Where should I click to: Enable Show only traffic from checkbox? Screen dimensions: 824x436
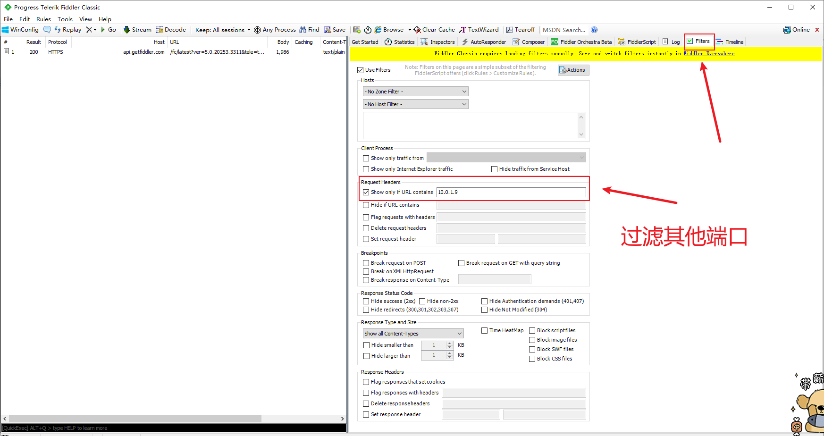point(366,158)
